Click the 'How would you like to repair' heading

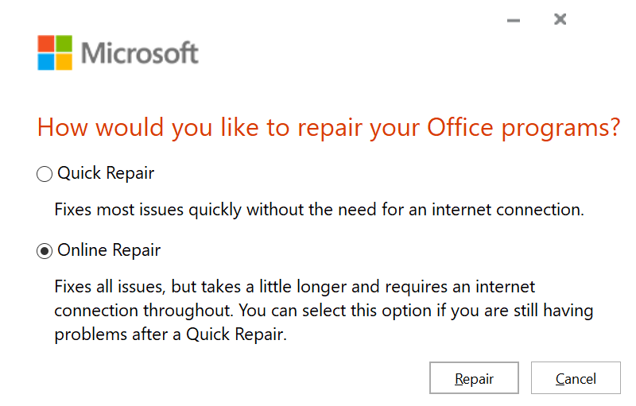[328, 128]
